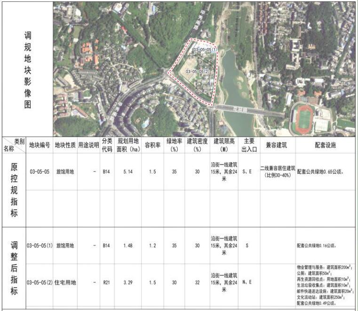Click classification code 'R21'
The image size is (358, 311).
tap(106, 282)
